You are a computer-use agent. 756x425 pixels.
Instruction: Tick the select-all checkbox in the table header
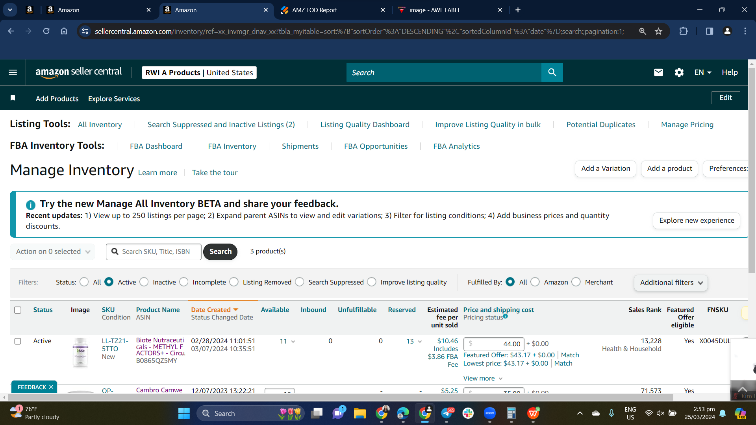[x=18, y=310]
